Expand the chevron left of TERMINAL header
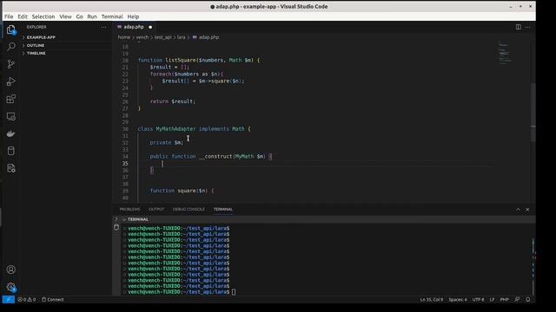This screenshot has height=312, width=556. [x=116, y=219]
